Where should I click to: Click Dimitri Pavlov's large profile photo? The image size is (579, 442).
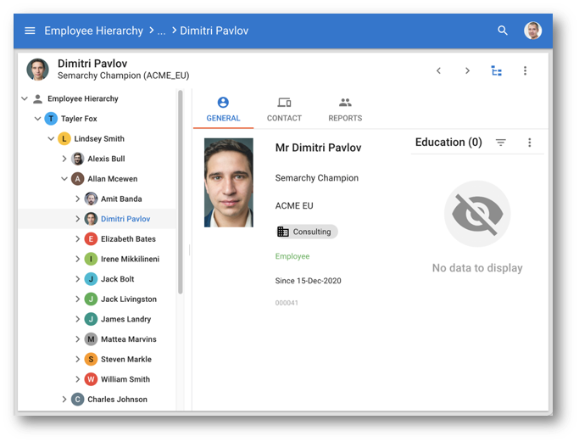click(x=229, y=182)
